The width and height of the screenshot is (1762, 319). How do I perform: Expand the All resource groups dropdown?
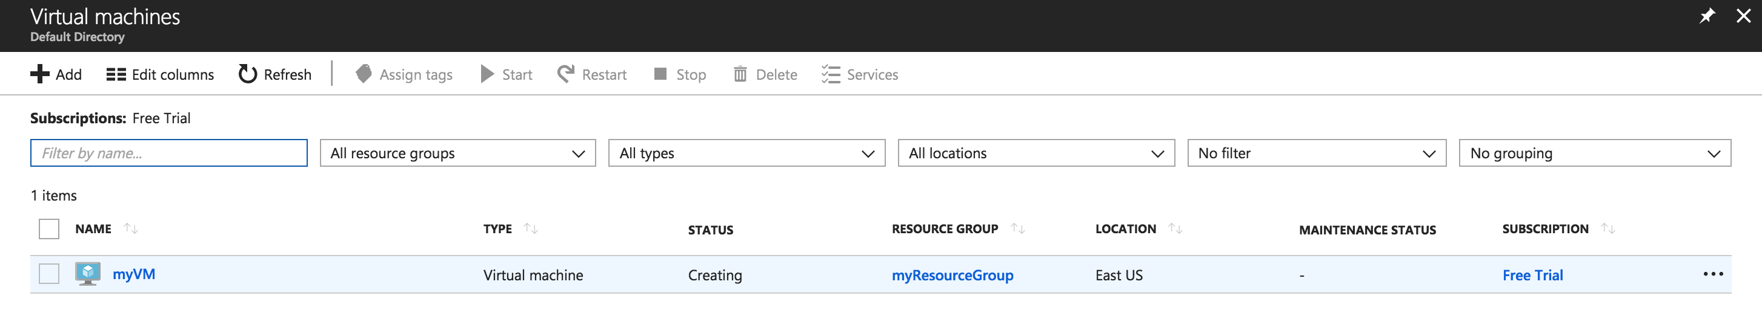pyautogui.click(x=457, y=153)
